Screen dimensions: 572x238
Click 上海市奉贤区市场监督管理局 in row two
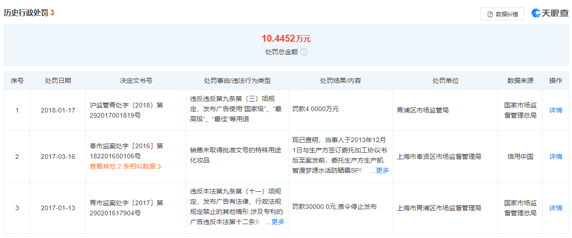tap(439, 157)
